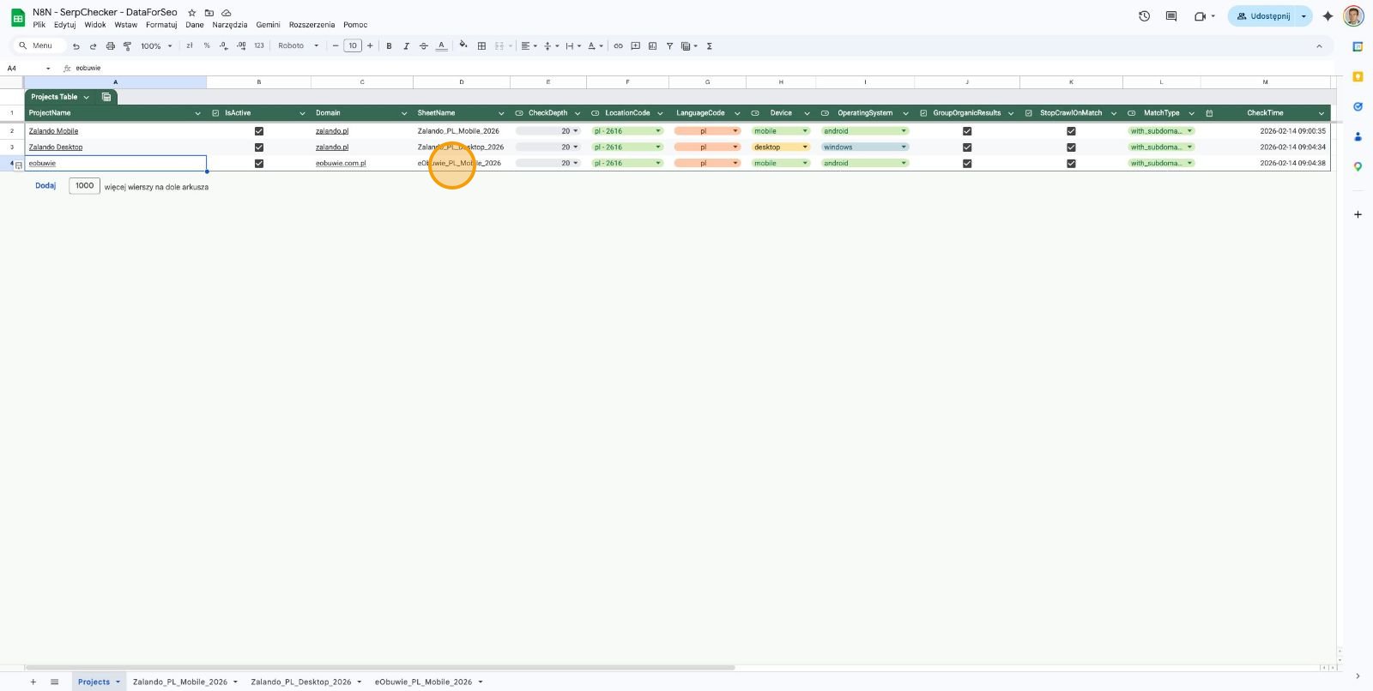Open OperatingSystem dropdown showing windows
Image resolution: width=1373 pixels, height=691 pixels.
click(865, 147)
